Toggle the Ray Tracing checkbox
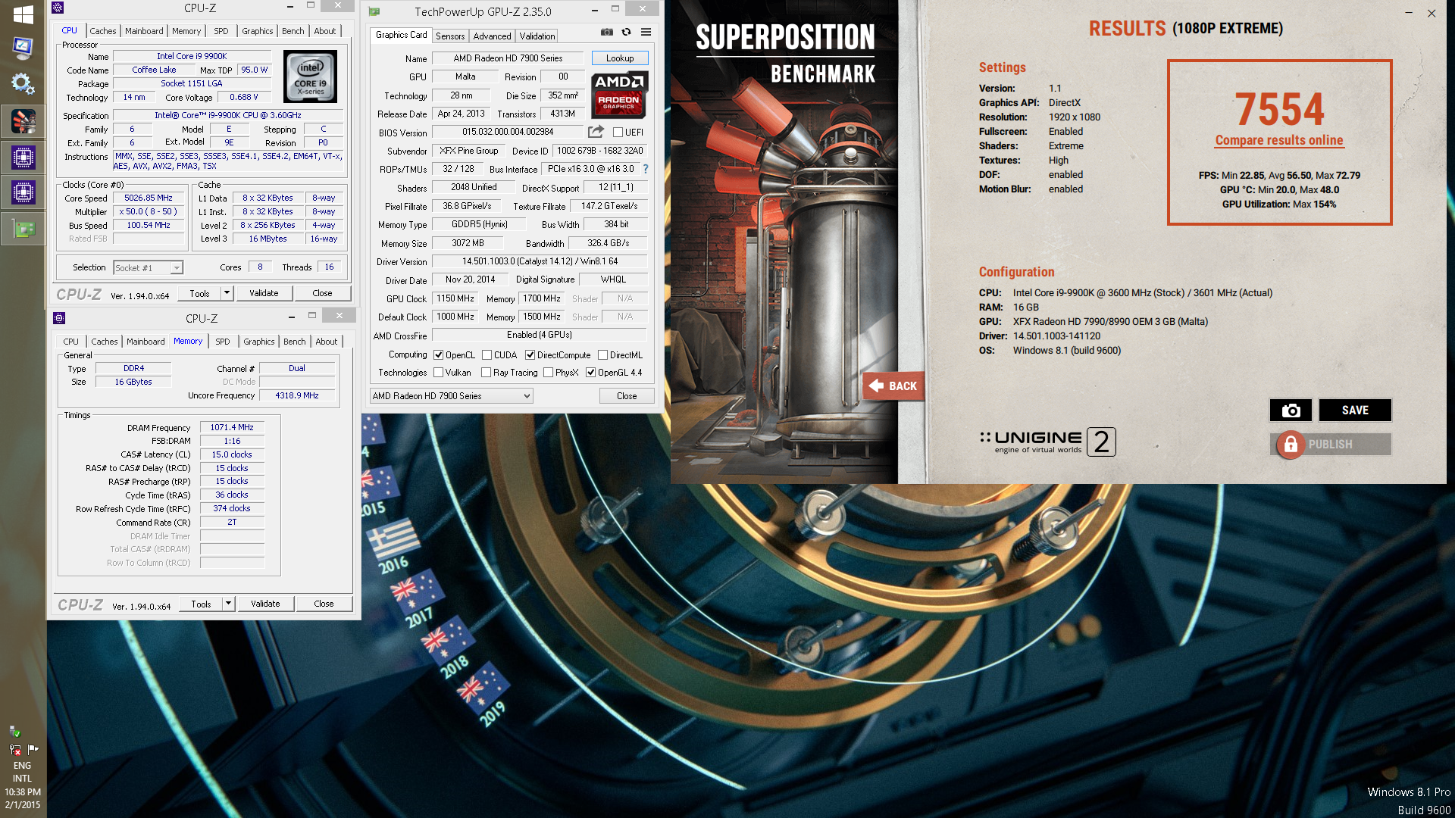 [486, 372]
